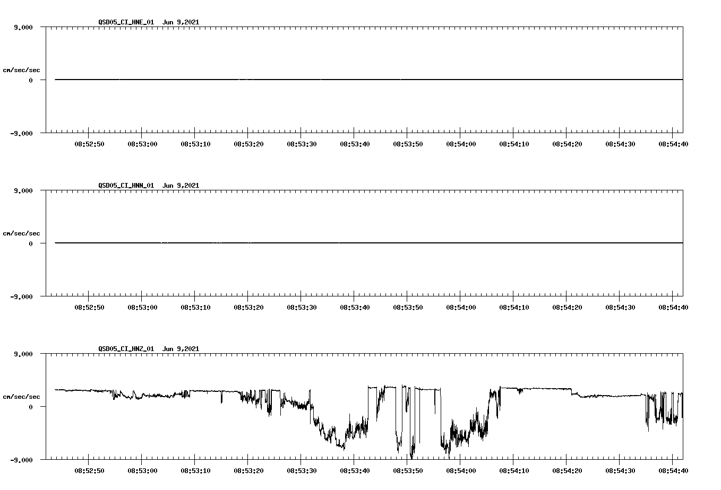The width and height of the screenshot is (721, 490).
Task: Click the 08:53:10 time label under HNZ plot
Action: pyautogui.click(x=195, y=471)
